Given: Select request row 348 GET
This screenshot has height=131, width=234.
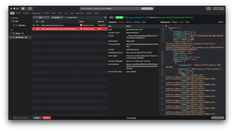Looking at the screenshot, I should [70, 29].
